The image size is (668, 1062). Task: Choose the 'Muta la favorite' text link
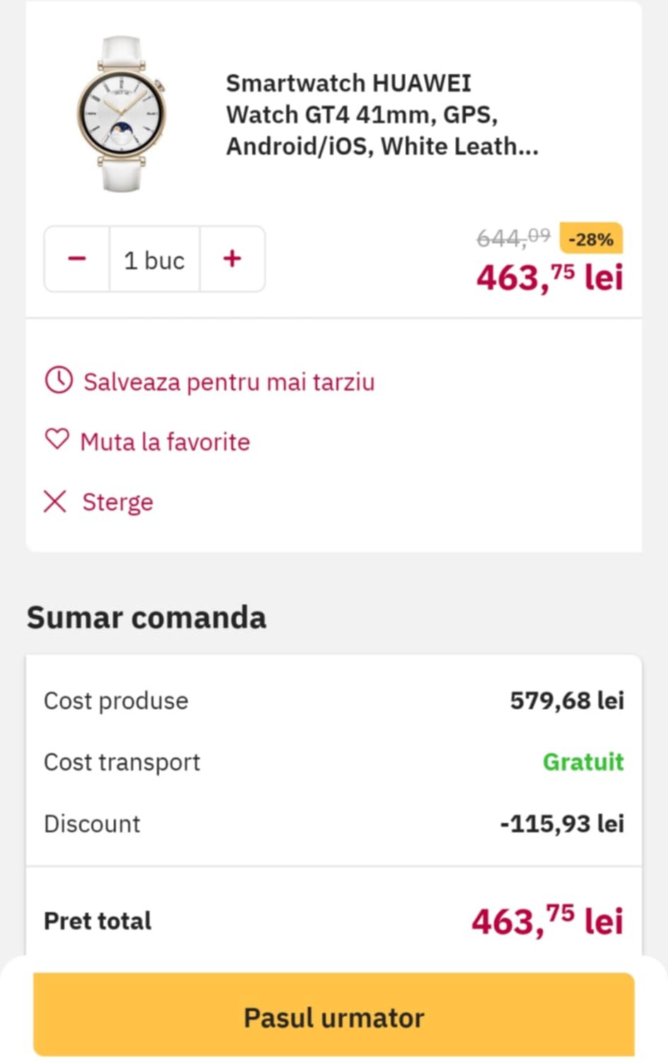pos(165,442)
